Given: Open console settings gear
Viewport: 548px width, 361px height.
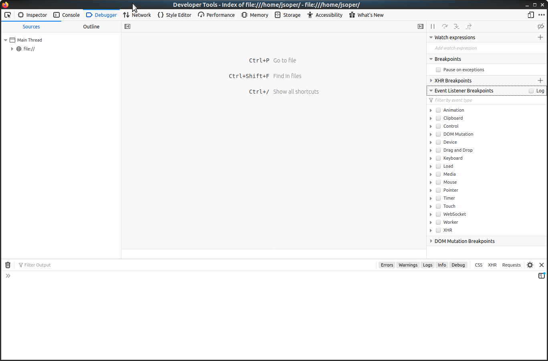Looking at the screenshot, I should pos(530,265).
